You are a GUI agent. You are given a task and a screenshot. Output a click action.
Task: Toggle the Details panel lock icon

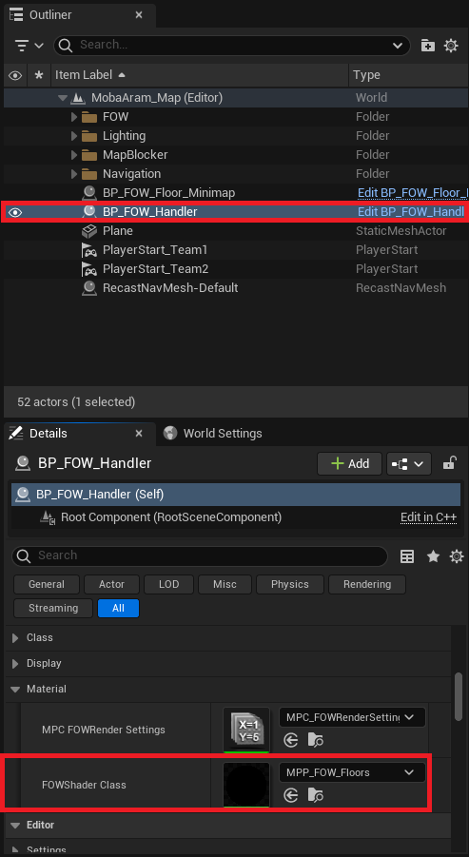[449, 463]
